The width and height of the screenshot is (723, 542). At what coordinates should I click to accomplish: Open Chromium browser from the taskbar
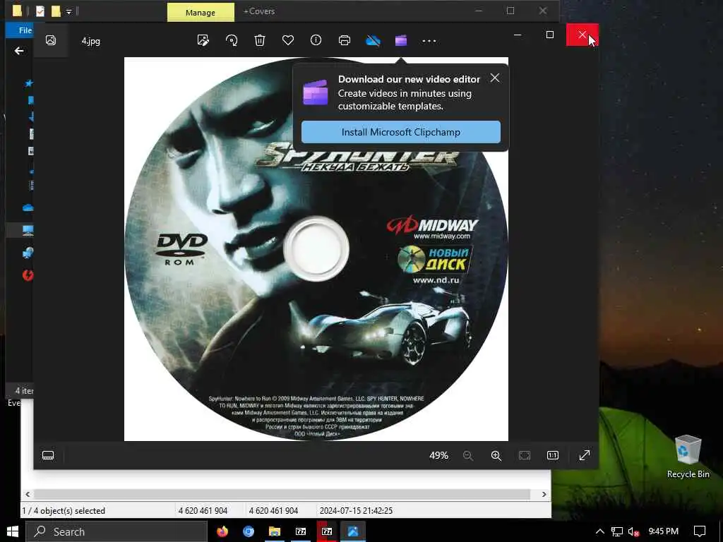[249, 531]
